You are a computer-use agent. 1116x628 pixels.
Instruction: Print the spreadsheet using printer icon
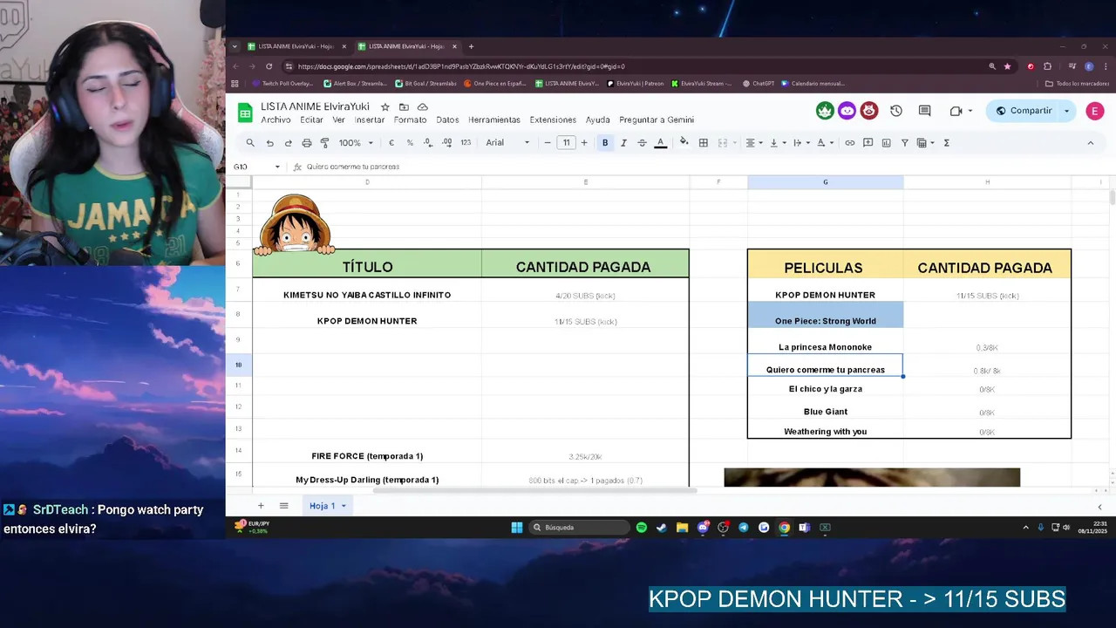click(306, 143)
